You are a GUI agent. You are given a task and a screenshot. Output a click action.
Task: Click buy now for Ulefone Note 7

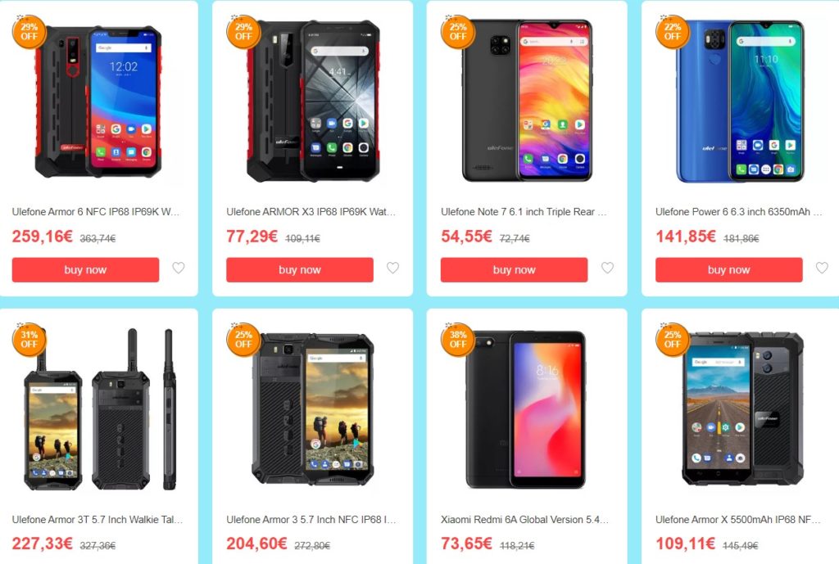tap(515, 270)
